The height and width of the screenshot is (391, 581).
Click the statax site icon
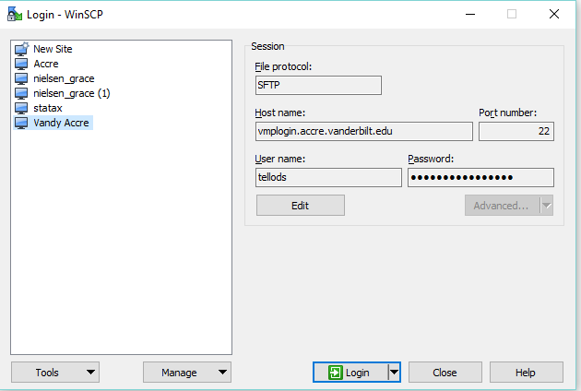coord(22,108)
